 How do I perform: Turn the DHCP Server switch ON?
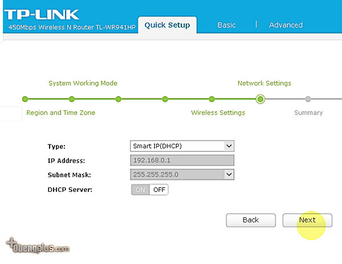140,189
